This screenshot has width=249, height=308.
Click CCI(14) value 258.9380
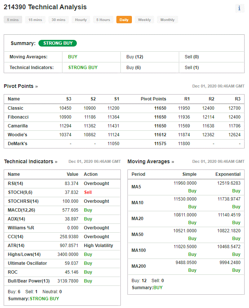coord(69,237)
